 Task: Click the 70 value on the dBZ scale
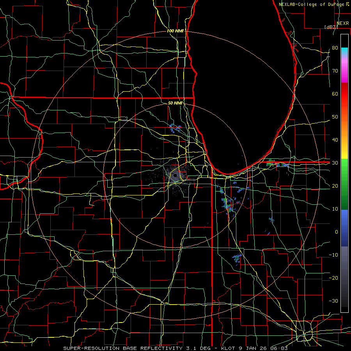pyautogui.click(x=335, y=71)
